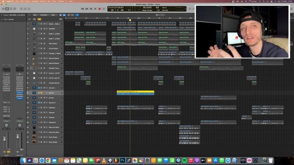
Task: Open the Mixer button in the control bar
Action: [25, 9]
